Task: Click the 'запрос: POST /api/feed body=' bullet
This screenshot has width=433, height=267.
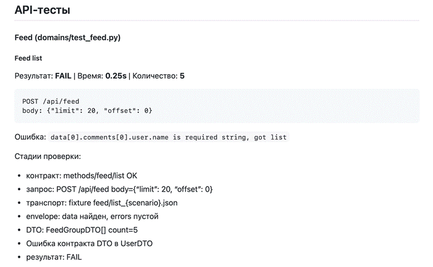Action: [119, 189]
